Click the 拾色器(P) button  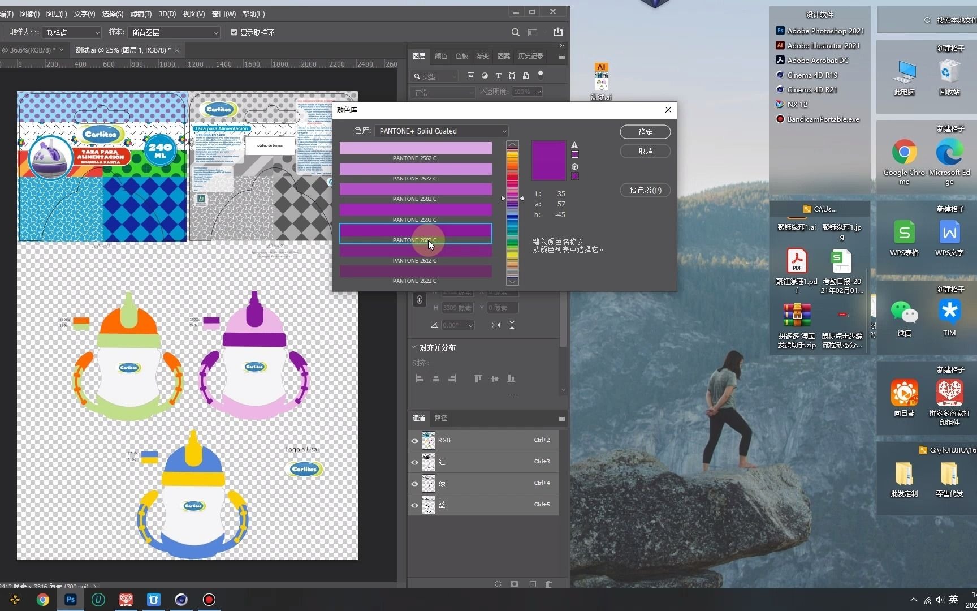pyautogui.click(x=645, y=190)
